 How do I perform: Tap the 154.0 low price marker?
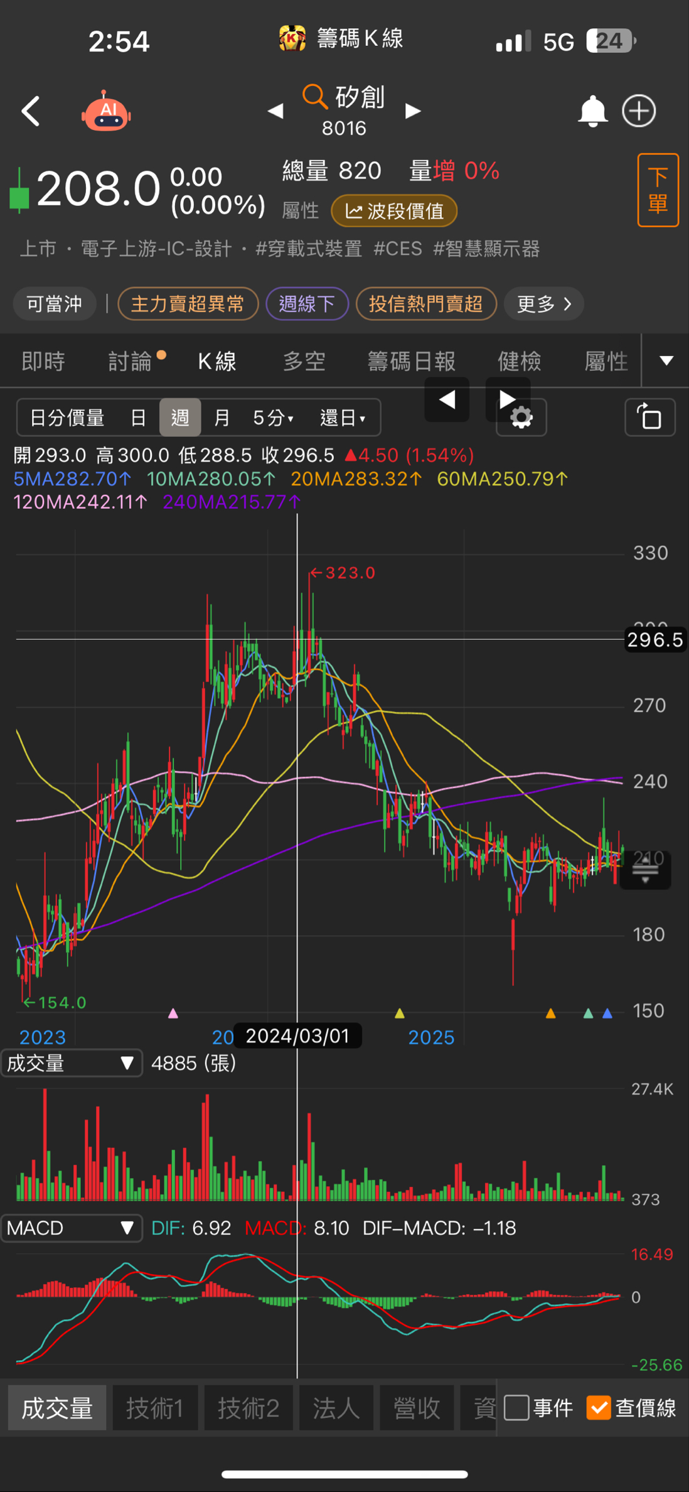click(55, 1003)
